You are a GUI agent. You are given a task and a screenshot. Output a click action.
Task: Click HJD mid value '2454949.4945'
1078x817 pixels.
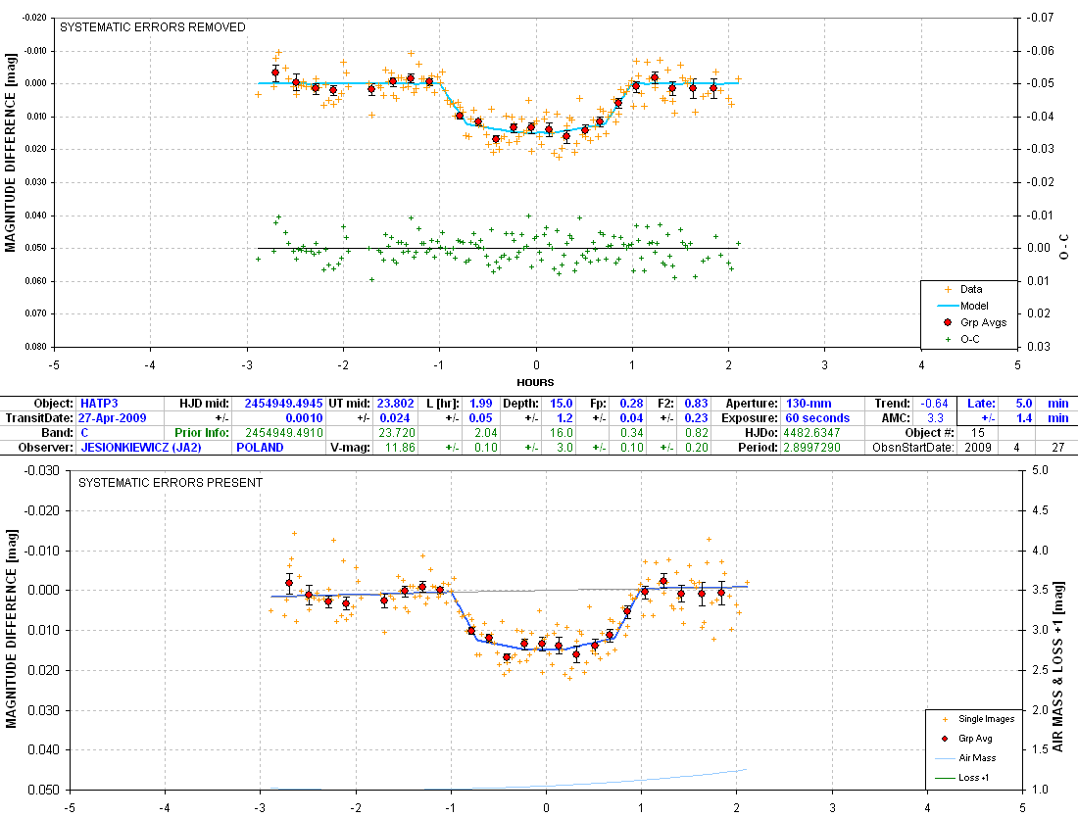(x=283, y=404)
